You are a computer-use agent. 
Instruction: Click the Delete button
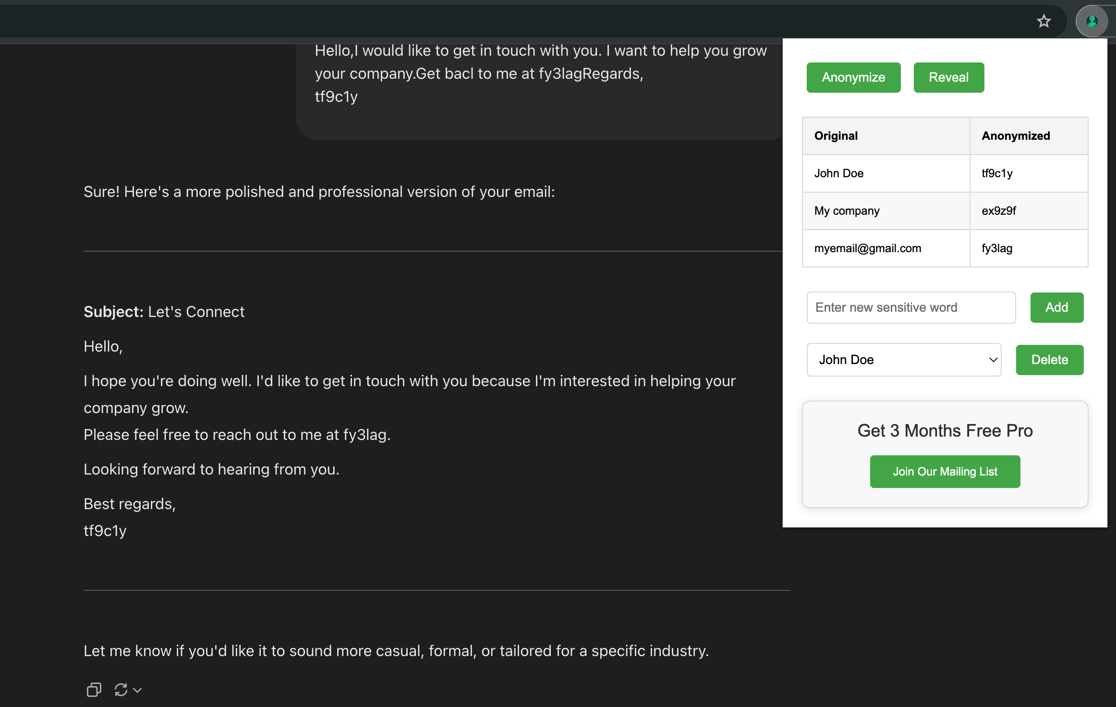pyautogui.click(x=1049, y=360)
